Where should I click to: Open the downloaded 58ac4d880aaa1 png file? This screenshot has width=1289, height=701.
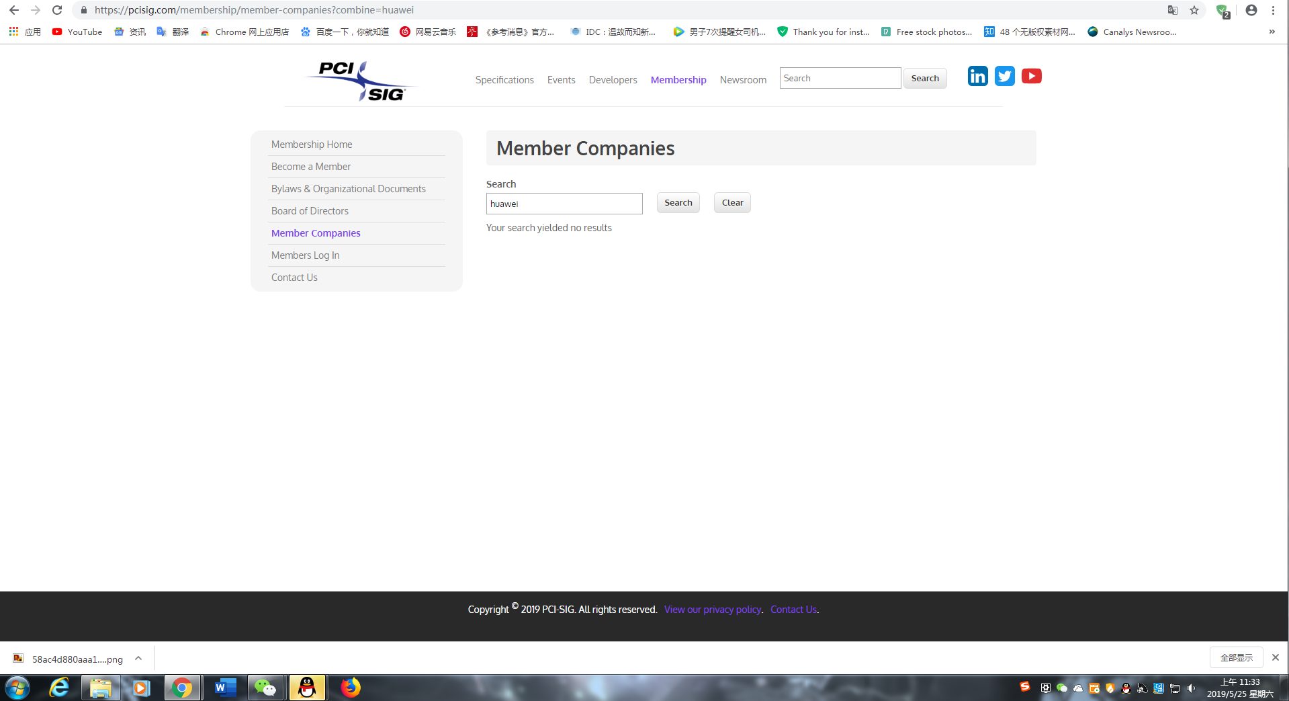(x=69, y=659)
